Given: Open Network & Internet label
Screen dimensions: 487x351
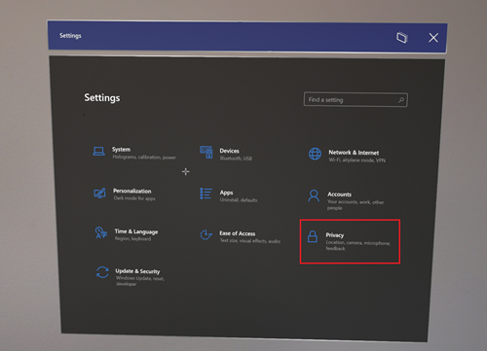Looking at the screenshot, I should 354,153.
